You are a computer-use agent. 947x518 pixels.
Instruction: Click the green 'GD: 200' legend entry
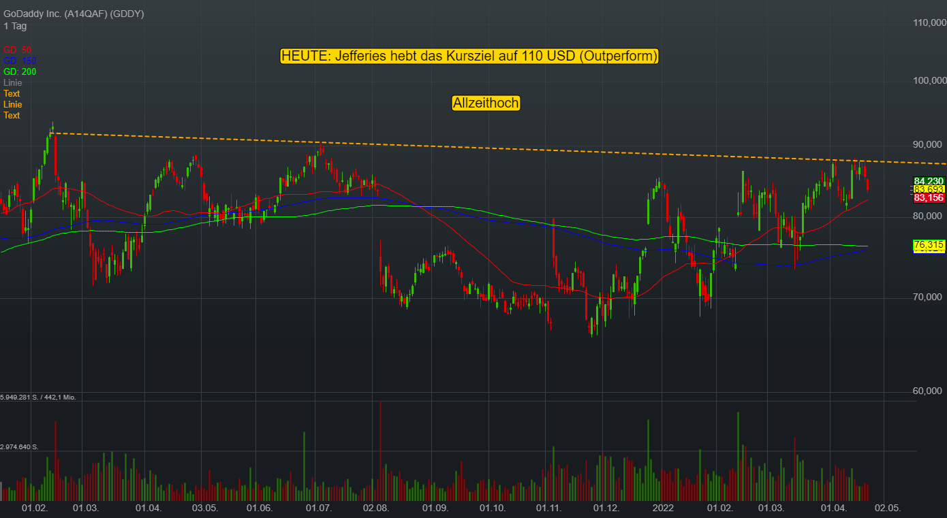point(20,71)
